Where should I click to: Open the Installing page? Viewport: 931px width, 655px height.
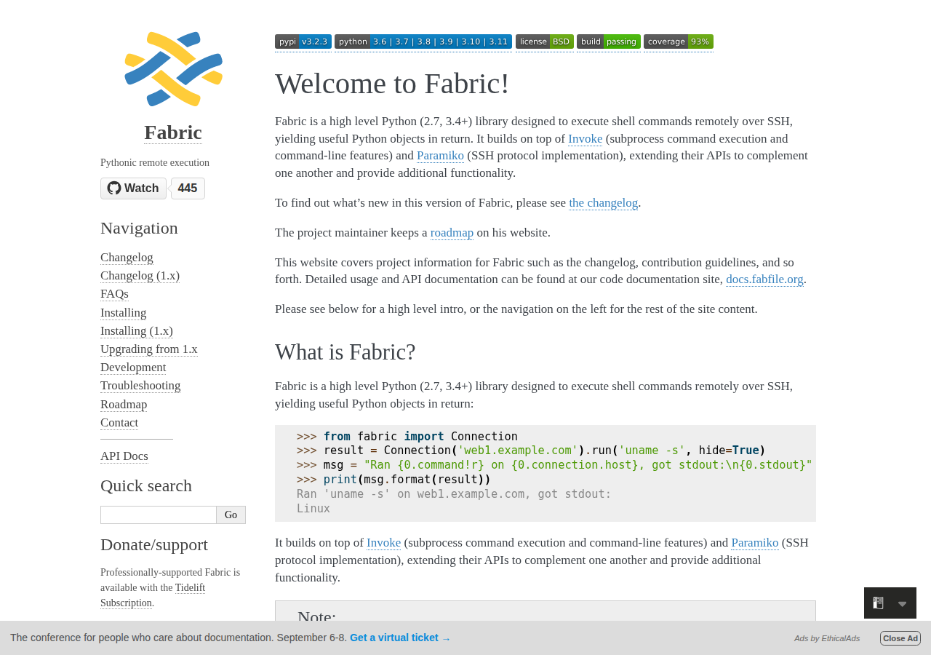(124, 313)
